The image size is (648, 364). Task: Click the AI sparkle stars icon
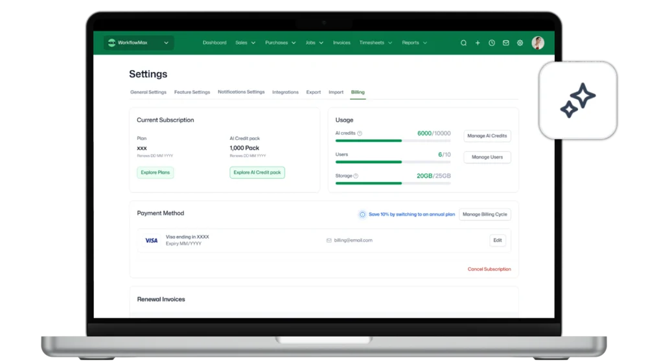(x=578, y=100)
